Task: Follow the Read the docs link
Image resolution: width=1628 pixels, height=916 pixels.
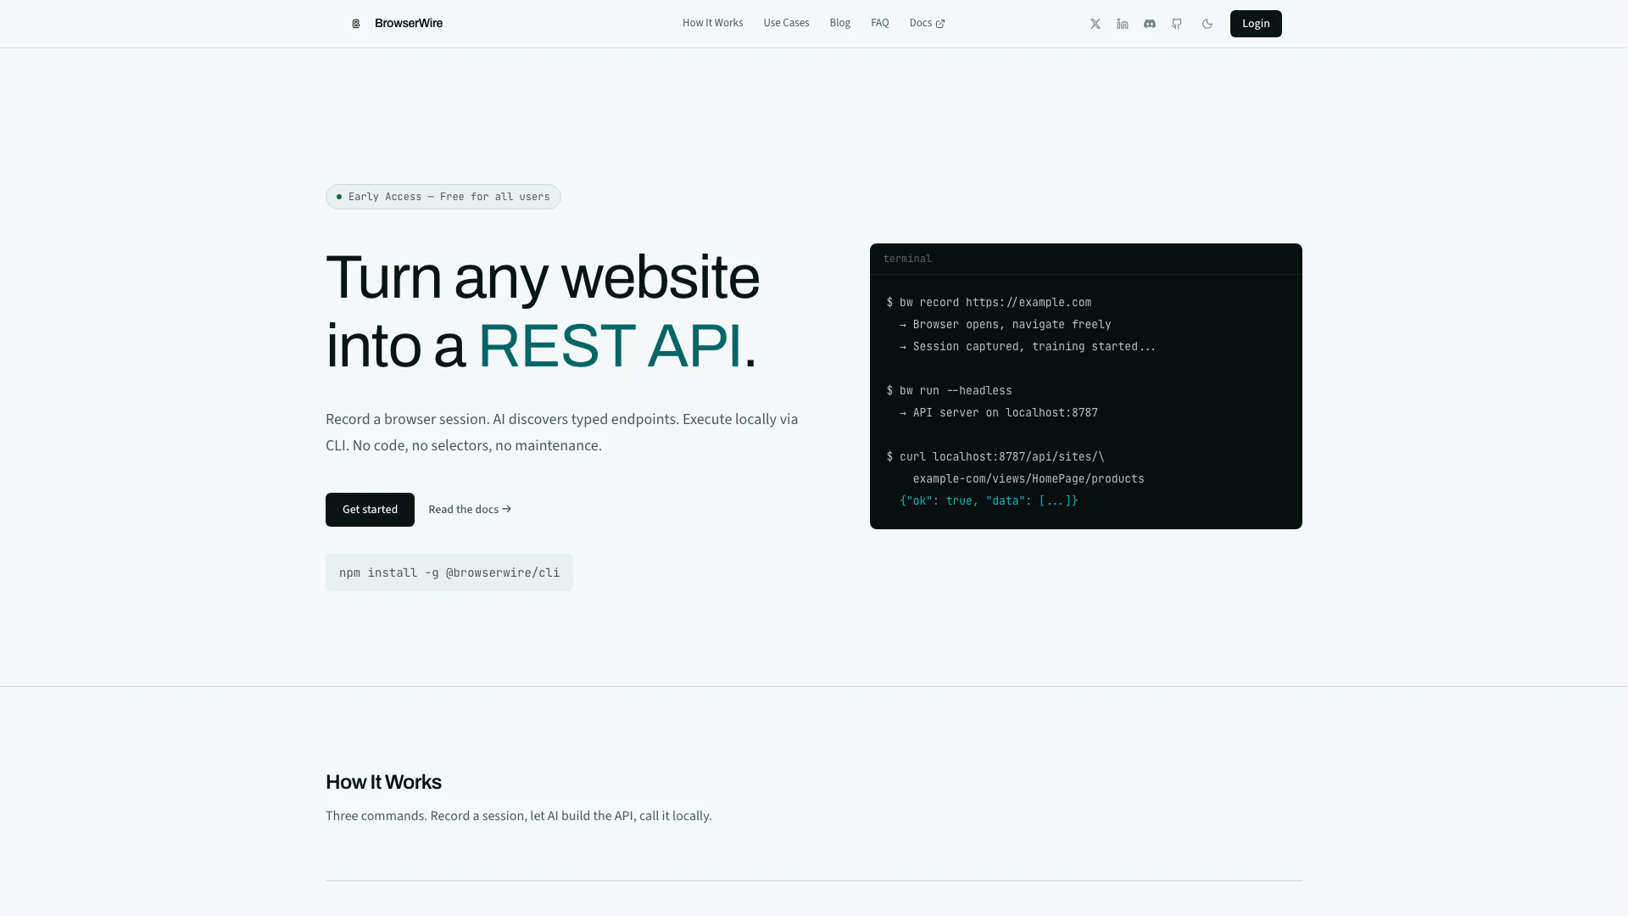Action: click(463, 510)
